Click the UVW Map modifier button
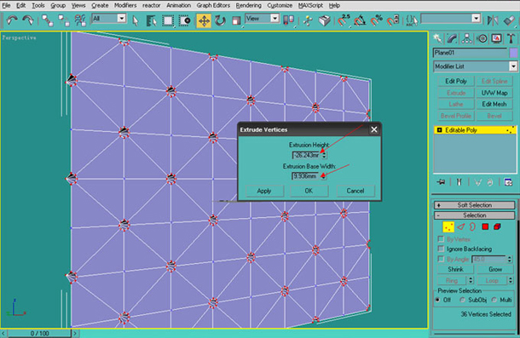520x338 pixels. pos(494,93)
